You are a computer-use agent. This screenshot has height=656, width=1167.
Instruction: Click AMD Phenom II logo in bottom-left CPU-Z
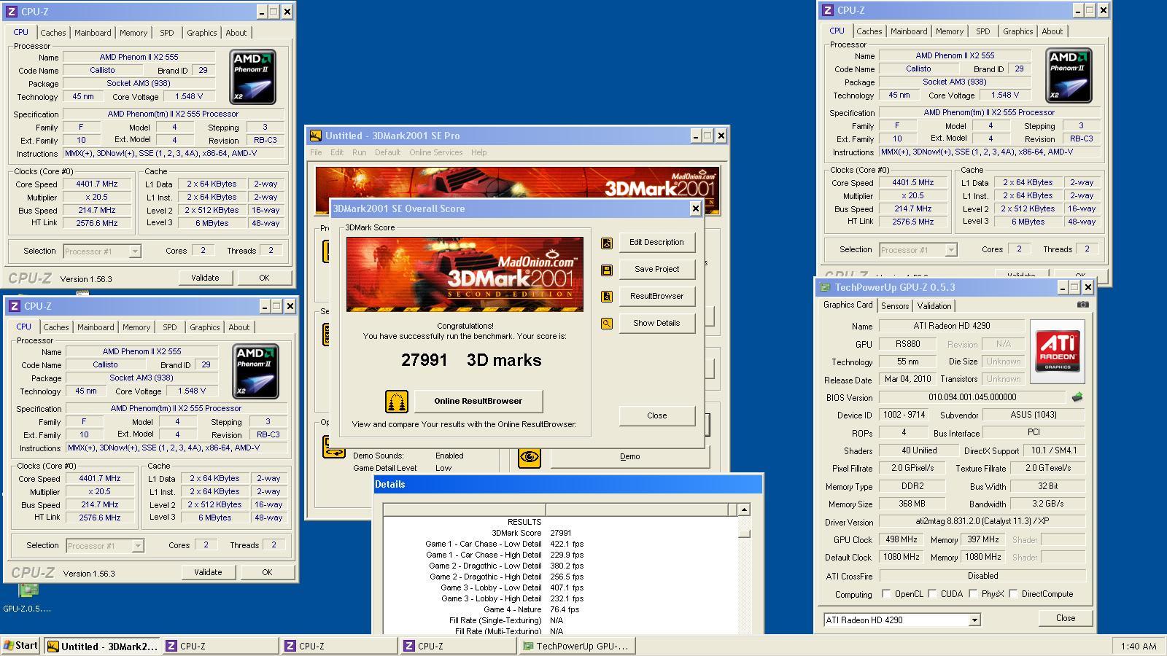255,372
